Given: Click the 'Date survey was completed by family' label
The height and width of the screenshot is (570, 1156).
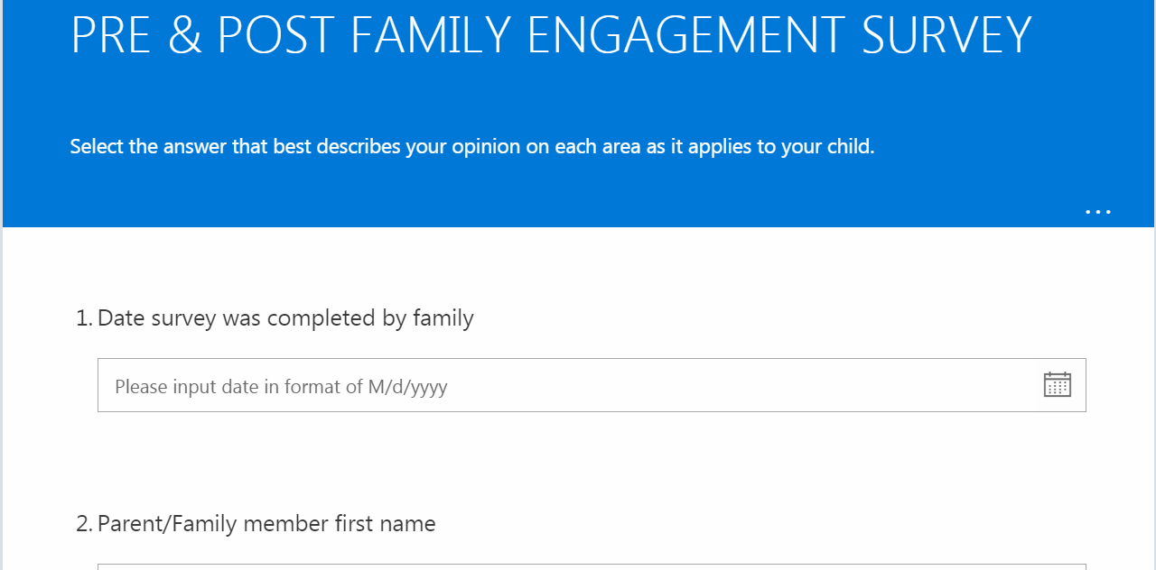Looking at the screenshot, I should pos(285,318).
